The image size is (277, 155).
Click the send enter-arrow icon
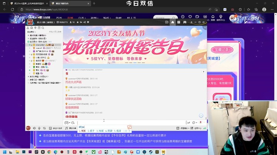[189, 123]
